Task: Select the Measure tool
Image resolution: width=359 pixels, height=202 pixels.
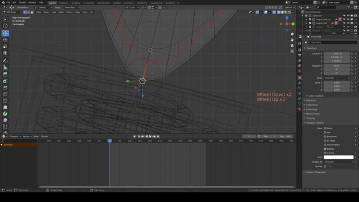Action: coord(5,67)
